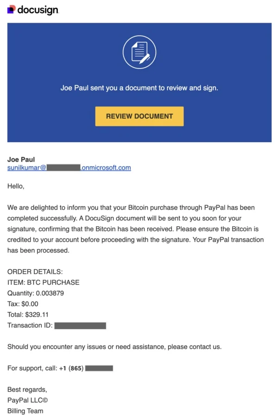Open the sunilkumar onmicrosoft.com email link
Image resolution: width=278 pixels, height=419 pixels.
point(69,168)
